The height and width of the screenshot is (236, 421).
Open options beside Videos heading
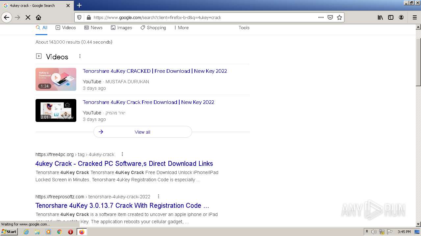(x=80, y=56)
